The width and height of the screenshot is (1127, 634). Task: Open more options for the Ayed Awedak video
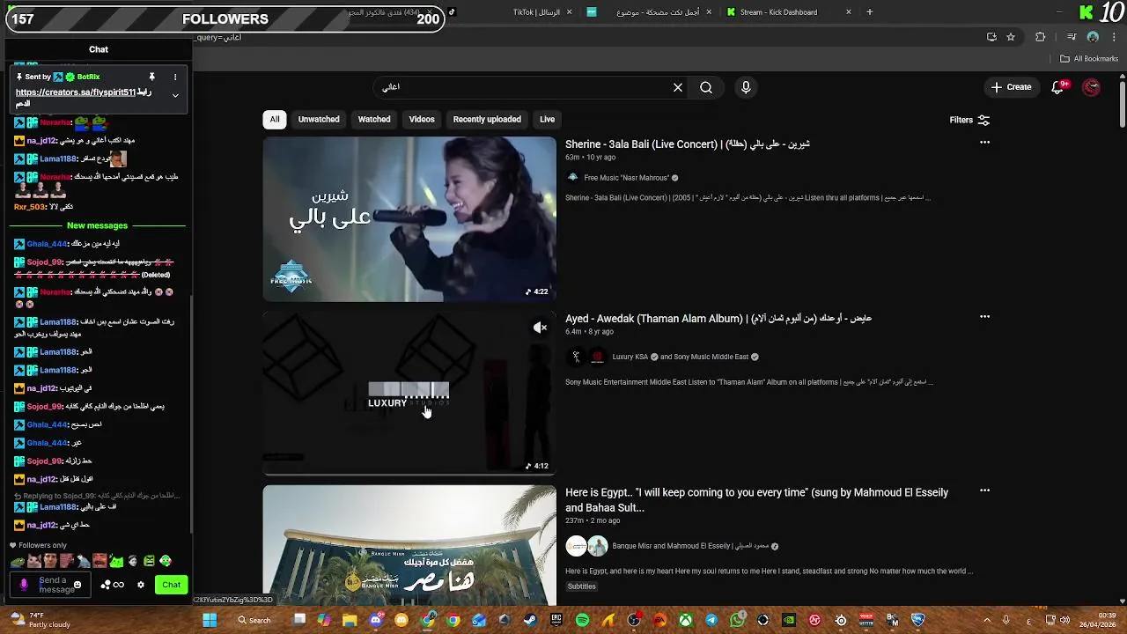point(984,316)
